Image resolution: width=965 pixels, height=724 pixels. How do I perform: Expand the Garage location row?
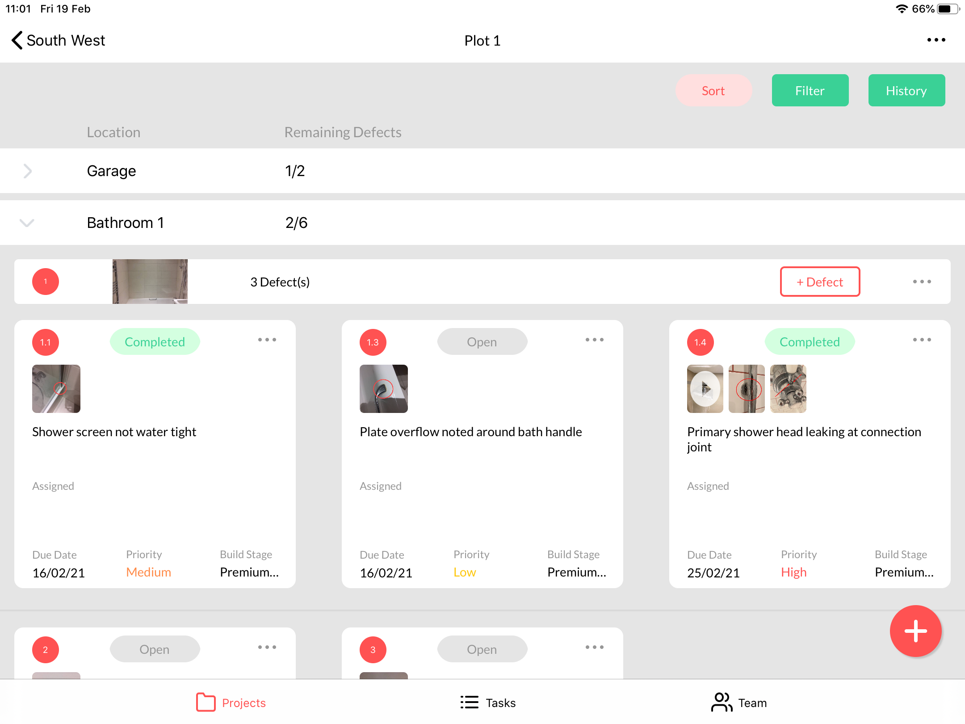pos(28,170)
